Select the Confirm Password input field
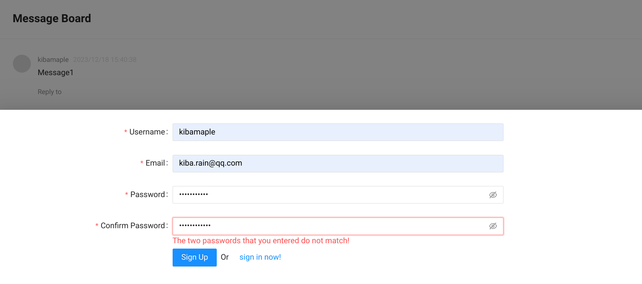This screenshot has height=284, width=642. (x=338, y=226)
